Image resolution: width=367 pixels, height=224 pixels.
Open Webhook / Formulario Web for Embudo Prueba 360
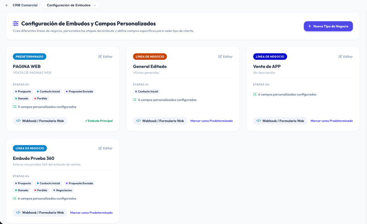pos(40,213)
